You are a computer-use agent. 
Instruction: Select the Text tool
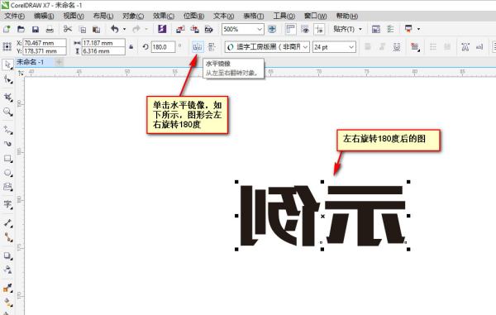[x=7, y=204]
